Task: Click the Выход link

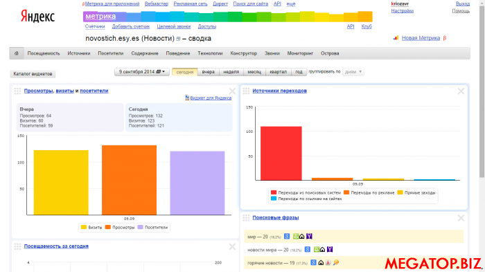Action: (463, 3)
